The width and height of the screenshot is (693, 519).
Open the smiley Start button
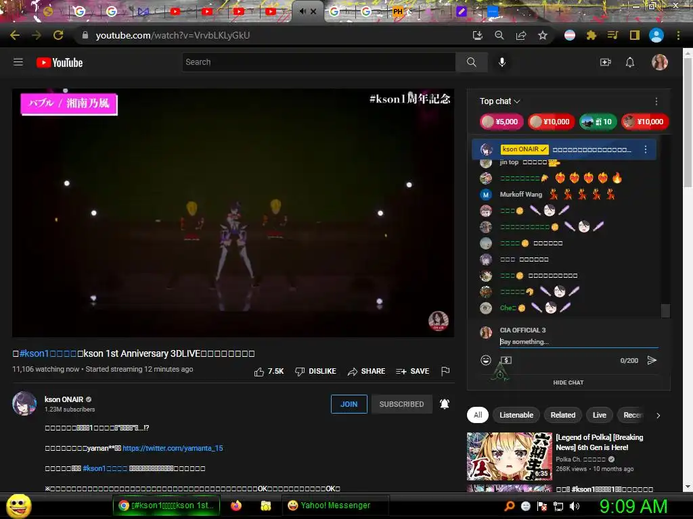point(19,505)
